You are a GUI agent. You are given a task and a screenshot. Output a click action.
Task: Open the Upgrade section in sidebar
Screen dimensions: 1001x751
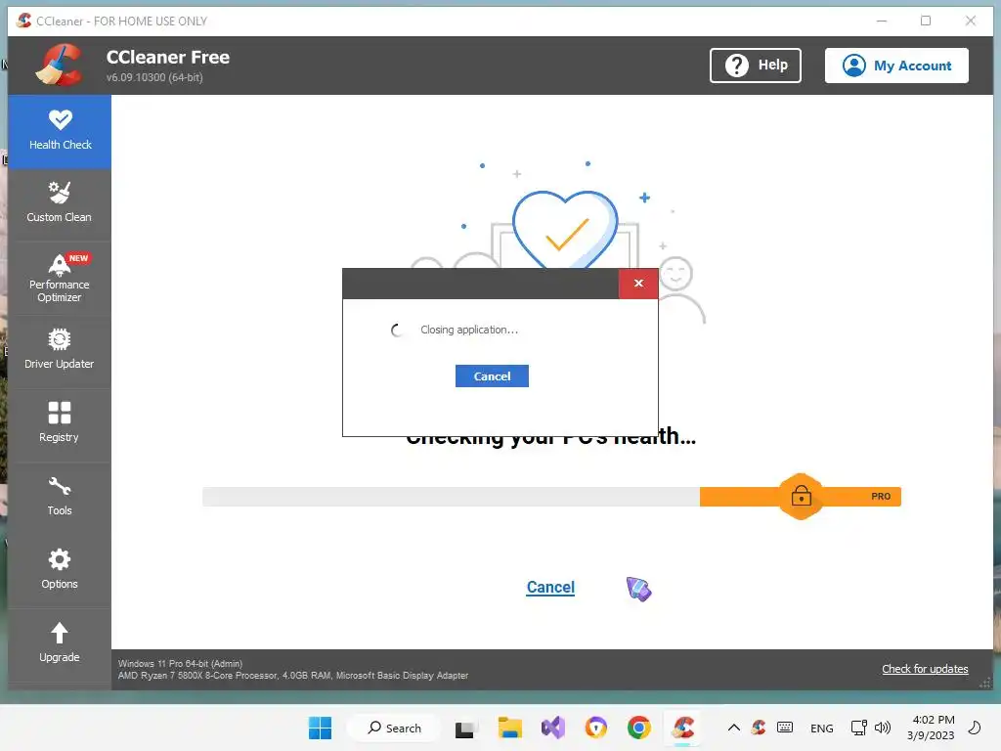pos(60,643)
